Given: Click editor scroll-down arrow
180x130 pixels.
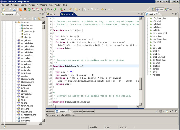Looking at the screenshot, I should [x=140, y=104].
